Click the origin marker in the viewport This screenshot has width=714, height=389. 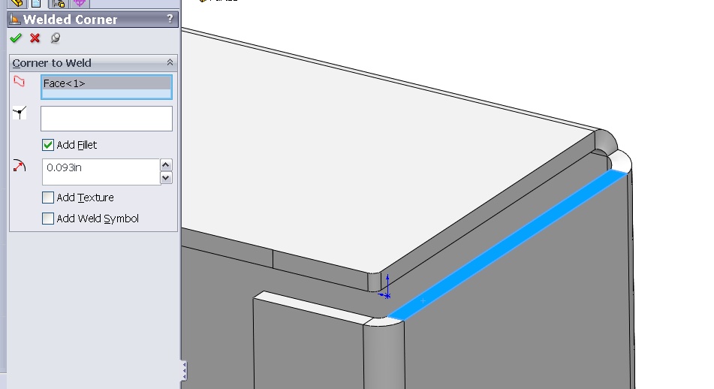click(x=386, y=294)
